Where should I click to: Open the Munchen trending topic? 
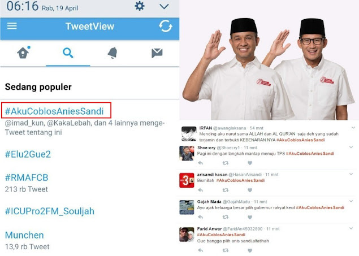click(24, 235)
